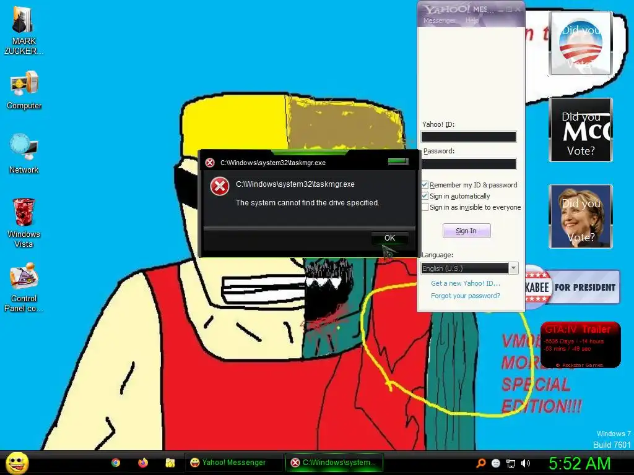634x475 pixels.
Task: Launch Firefox from the taskbar
Action: (x=143, y=463)
